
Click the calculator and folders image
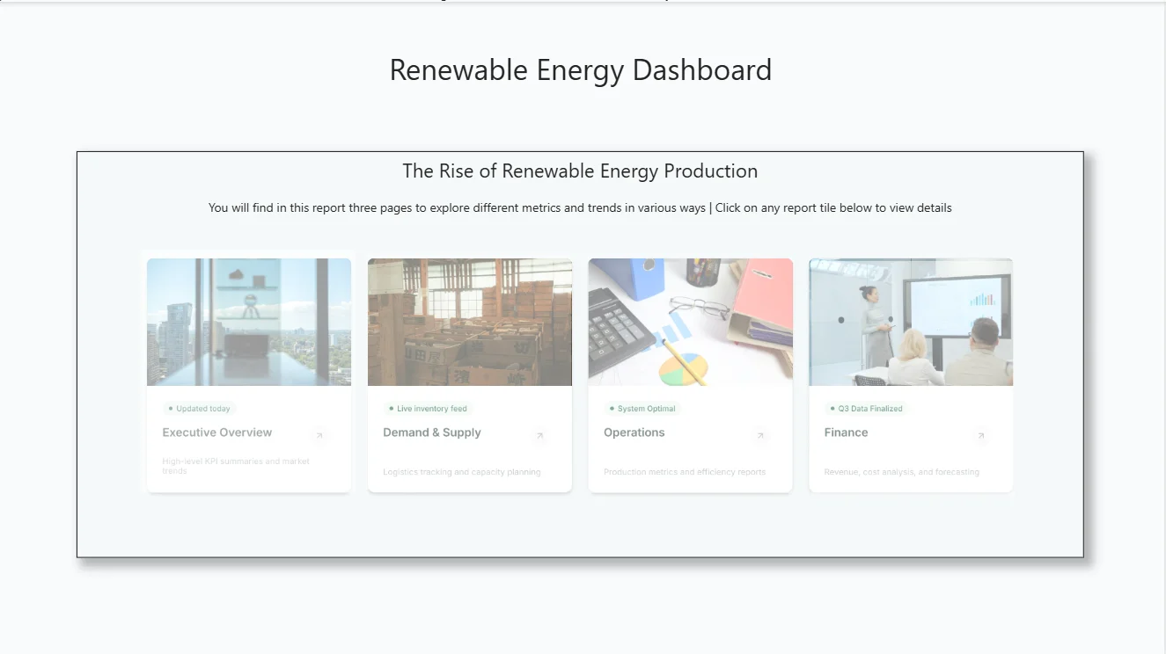[691, 322]
